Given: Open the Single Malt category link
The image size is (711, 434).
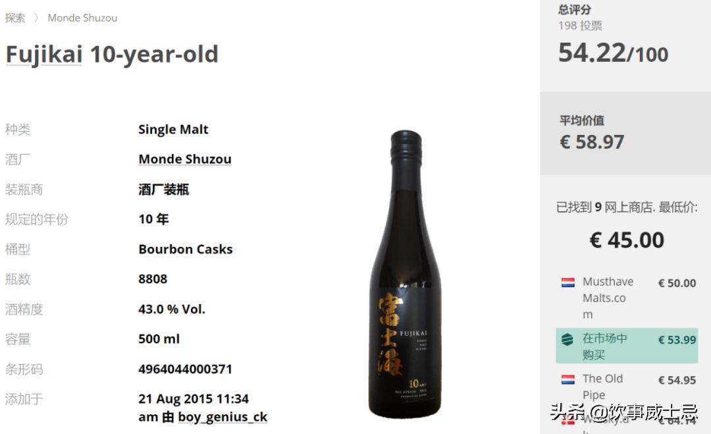Looking at the screenshot, I should click(x=173, y=129).
